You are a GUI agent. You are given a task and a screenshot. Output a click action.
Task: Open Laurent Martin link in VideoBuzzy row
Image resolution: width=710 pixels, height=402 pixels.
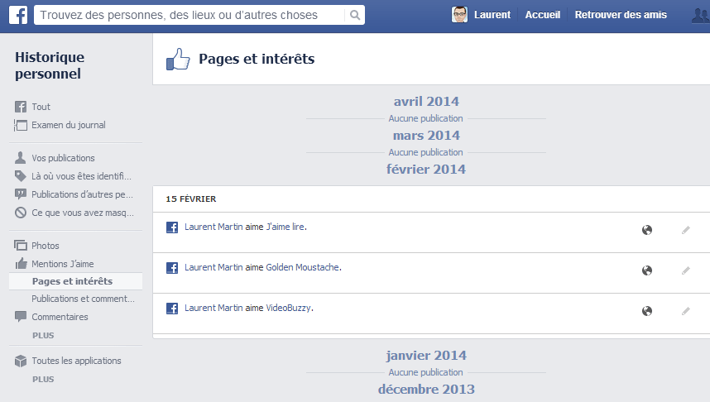tap(213, 308)
